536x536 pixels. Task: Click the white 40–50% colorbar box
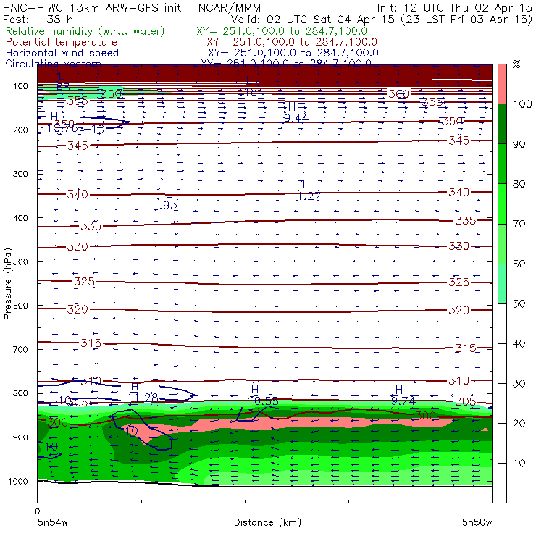click(x=502, y=323)
